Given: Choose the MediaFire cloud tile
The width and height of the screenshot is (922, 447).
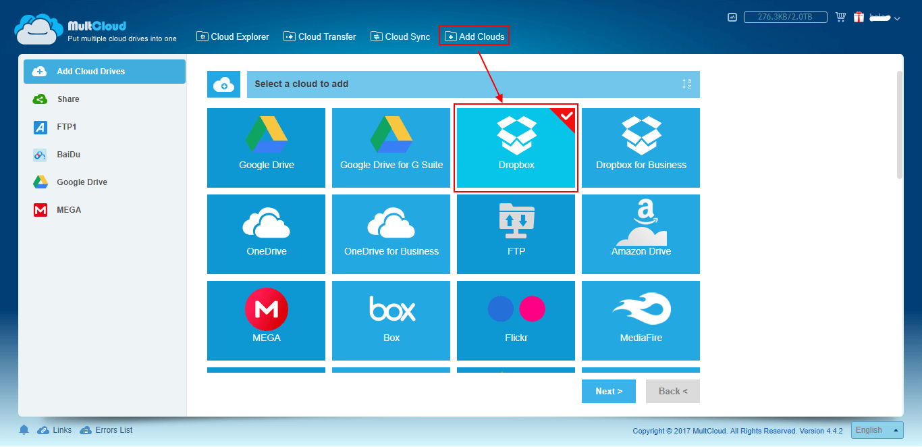Looking at the screenshot, I should (x=641, y=321).
